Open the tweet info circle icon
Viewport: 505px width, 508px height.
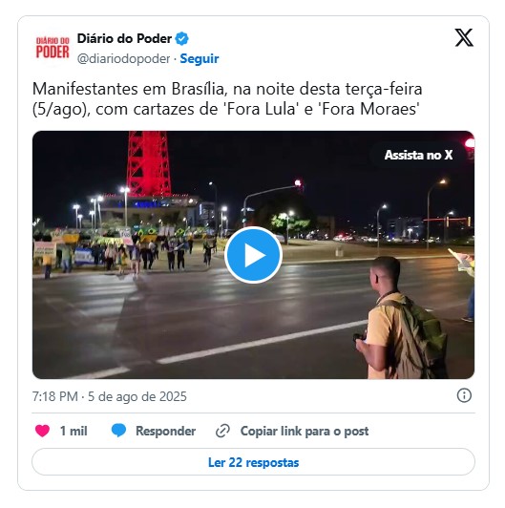pyautogui.click(x=464, y=395)
